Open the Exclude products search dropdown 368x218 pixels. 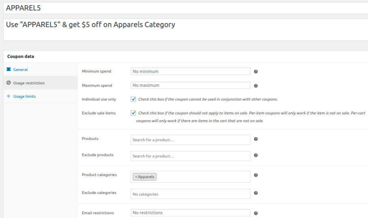[190, 156]
